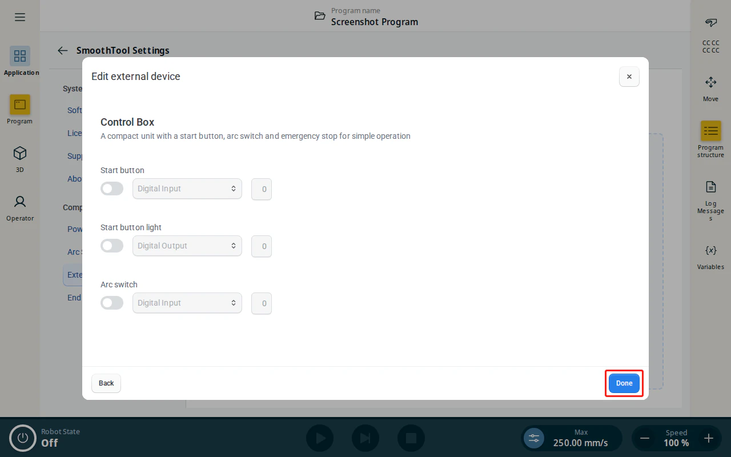
Task: Open the Operator screen
Action: pos(20,206)
